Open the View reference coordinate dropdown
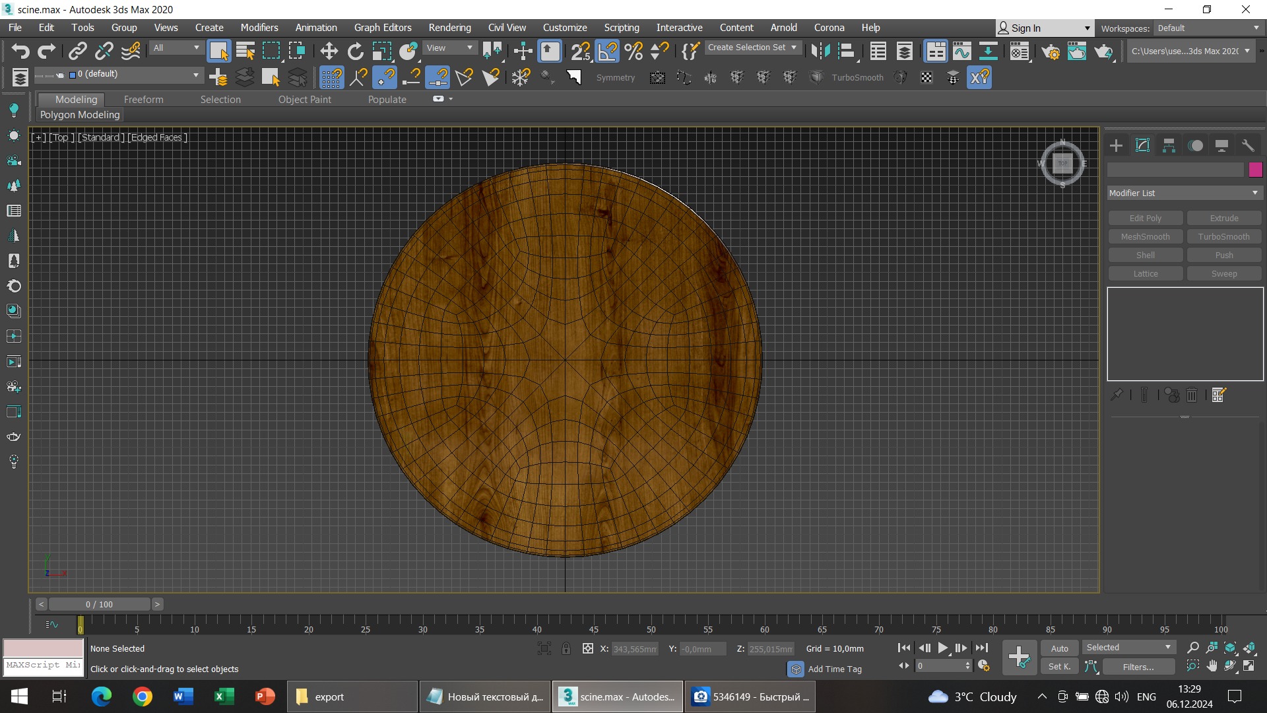 point(450,48)
